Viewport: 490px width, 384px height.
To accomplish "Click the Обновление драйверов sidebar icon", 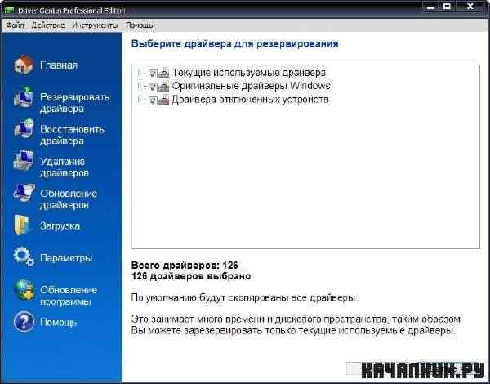I will coord(24,193).
